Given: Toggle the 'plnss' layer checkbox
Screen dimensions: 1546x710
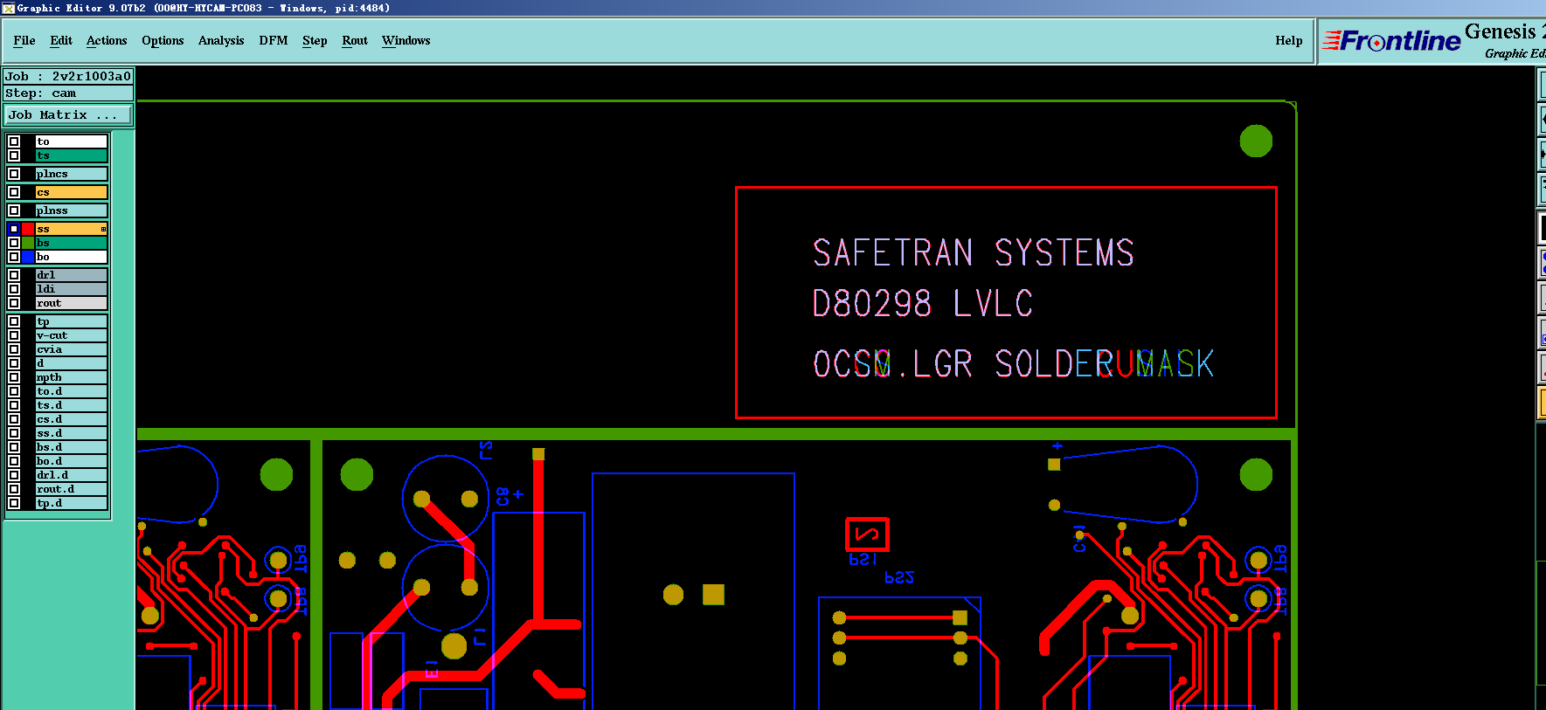Looking at the screenshot, I should pos(14,210).
